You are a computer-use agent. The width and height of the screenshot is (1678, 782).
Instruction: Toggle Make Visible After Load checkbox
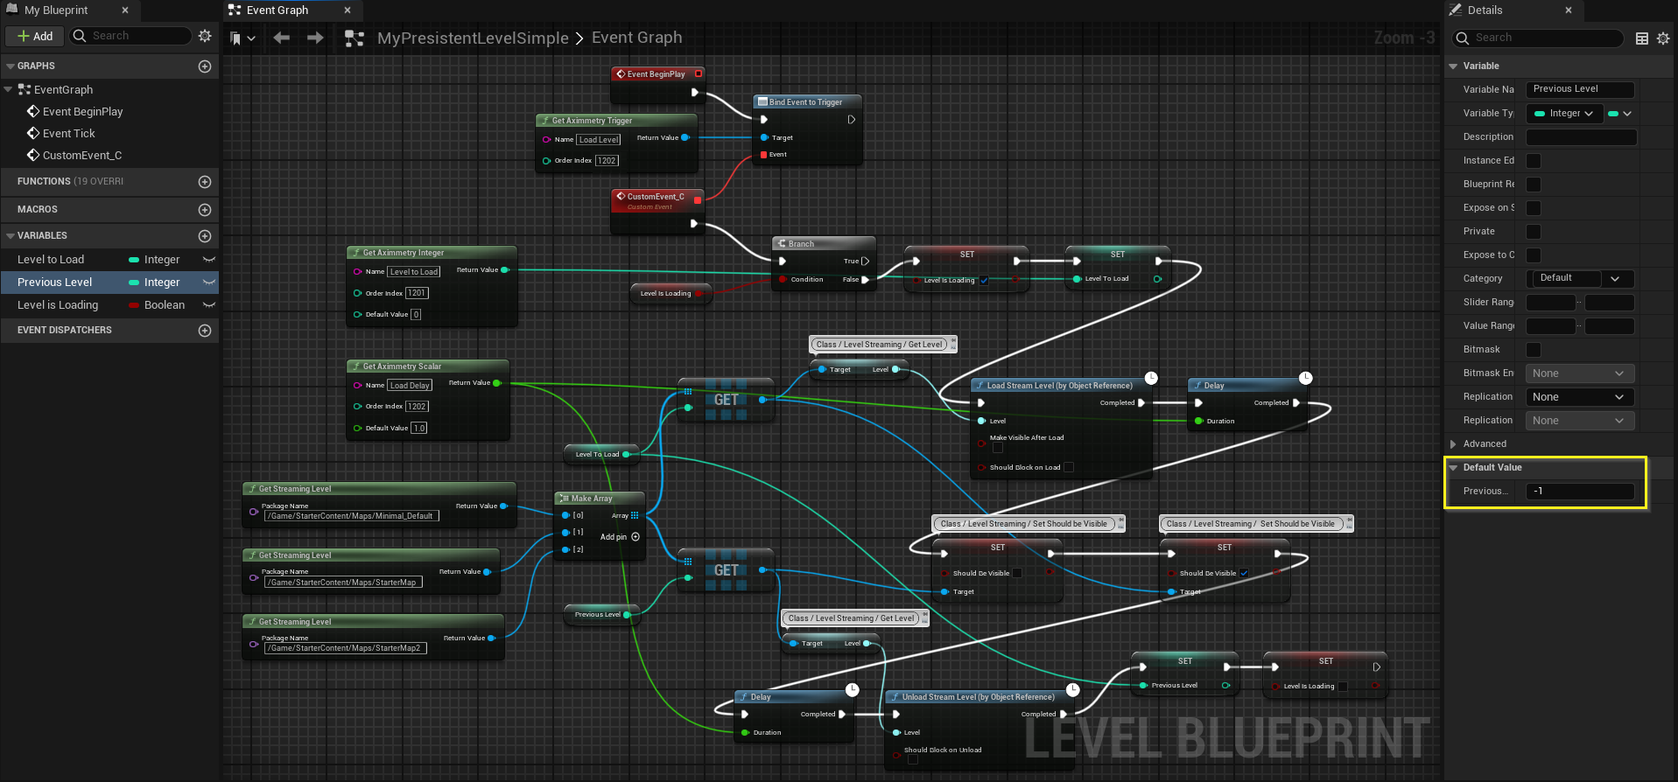click(998, 448)
